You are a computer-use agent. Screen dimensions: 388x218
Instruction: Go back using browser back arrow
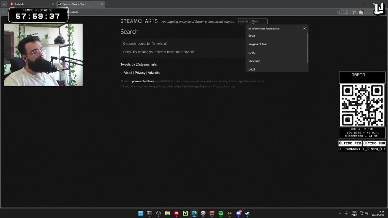pos(4,12)
